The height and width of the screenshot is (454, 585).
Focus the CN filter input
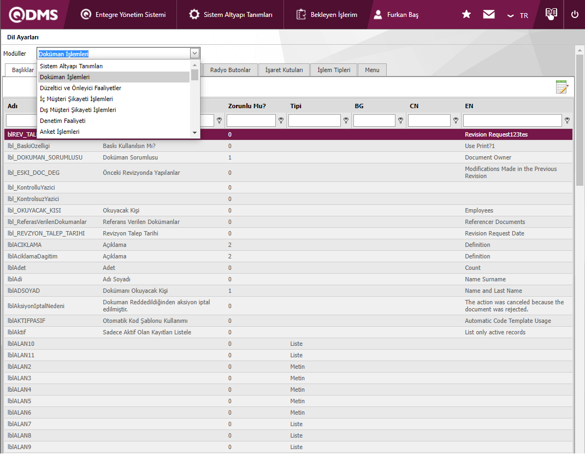coord(429,121)
